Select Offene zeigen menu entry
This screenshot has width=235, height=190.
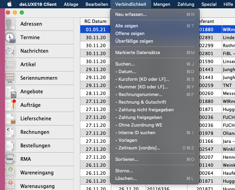[155, 34]
